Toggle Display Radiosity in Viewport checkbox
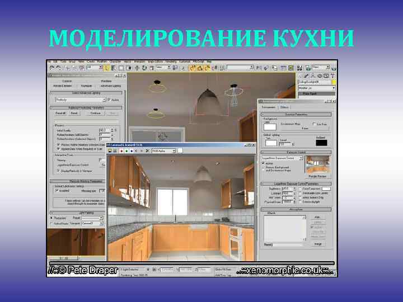Viewport: 403px width, 302px height. point(58,171)
